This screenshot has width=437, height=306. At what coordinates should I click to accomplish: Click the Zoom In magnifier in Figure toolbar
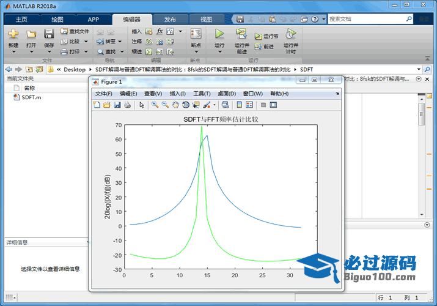(155, 105)
